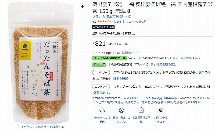Image resolution: width=215 pixels, height=130 pixels.
Task: Click the second エントリー button for stamp lottery
Action: (101, 87)
